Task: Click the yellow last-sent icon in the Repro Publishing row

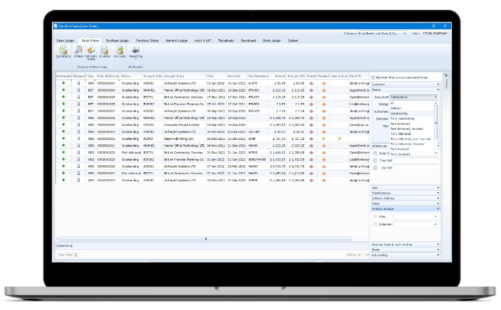Action: pyautogui.click(x=339, y=139)
